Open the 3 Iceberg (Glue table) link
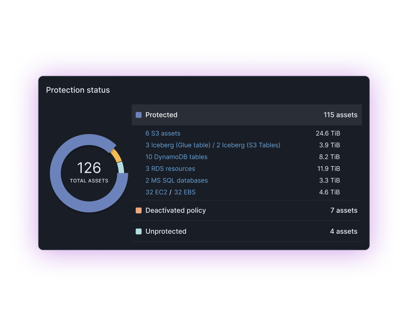Viewport: 408px width, 326px height. point(177,145)
